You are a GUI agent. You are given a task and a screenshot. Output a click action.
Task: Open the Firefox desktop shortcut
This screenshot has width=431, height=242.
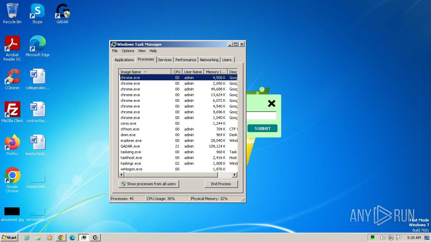click(x=12, y=145)
